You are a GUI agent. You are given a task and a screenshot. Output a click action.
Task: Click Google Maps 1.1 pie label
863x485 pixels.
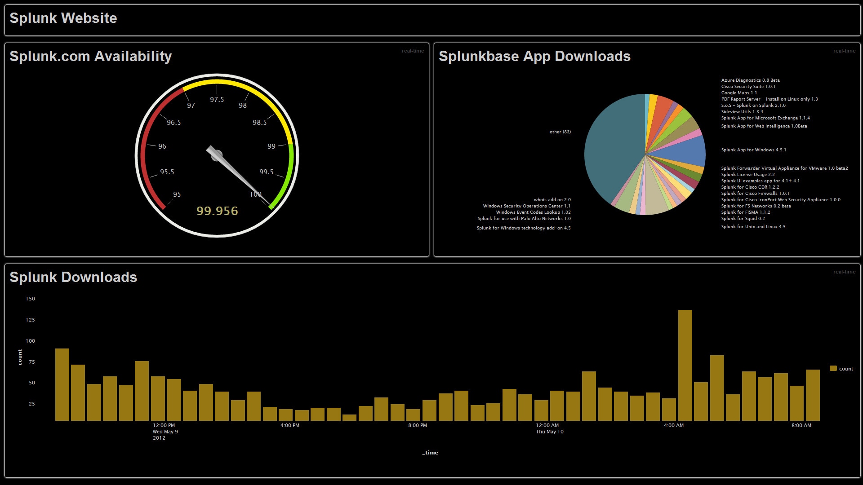(x=739, y=93)
